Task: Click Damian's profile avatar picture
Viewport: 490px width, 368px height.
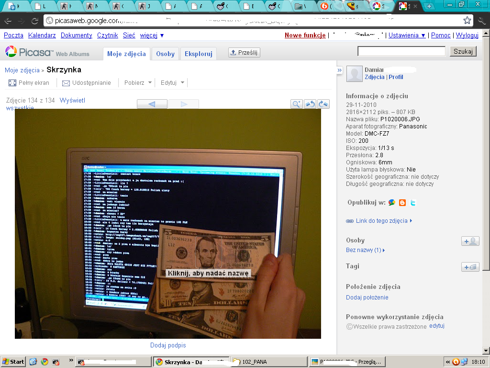Action: (355, 74)
